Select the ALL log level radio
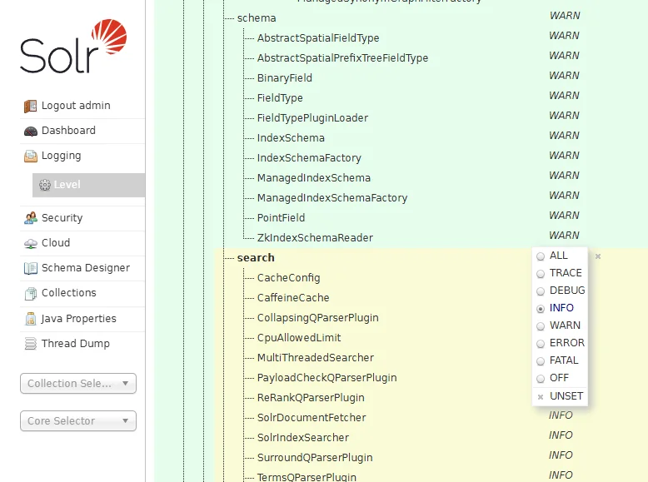This screenshot has height=482, width=648. [x=541, y=256]
